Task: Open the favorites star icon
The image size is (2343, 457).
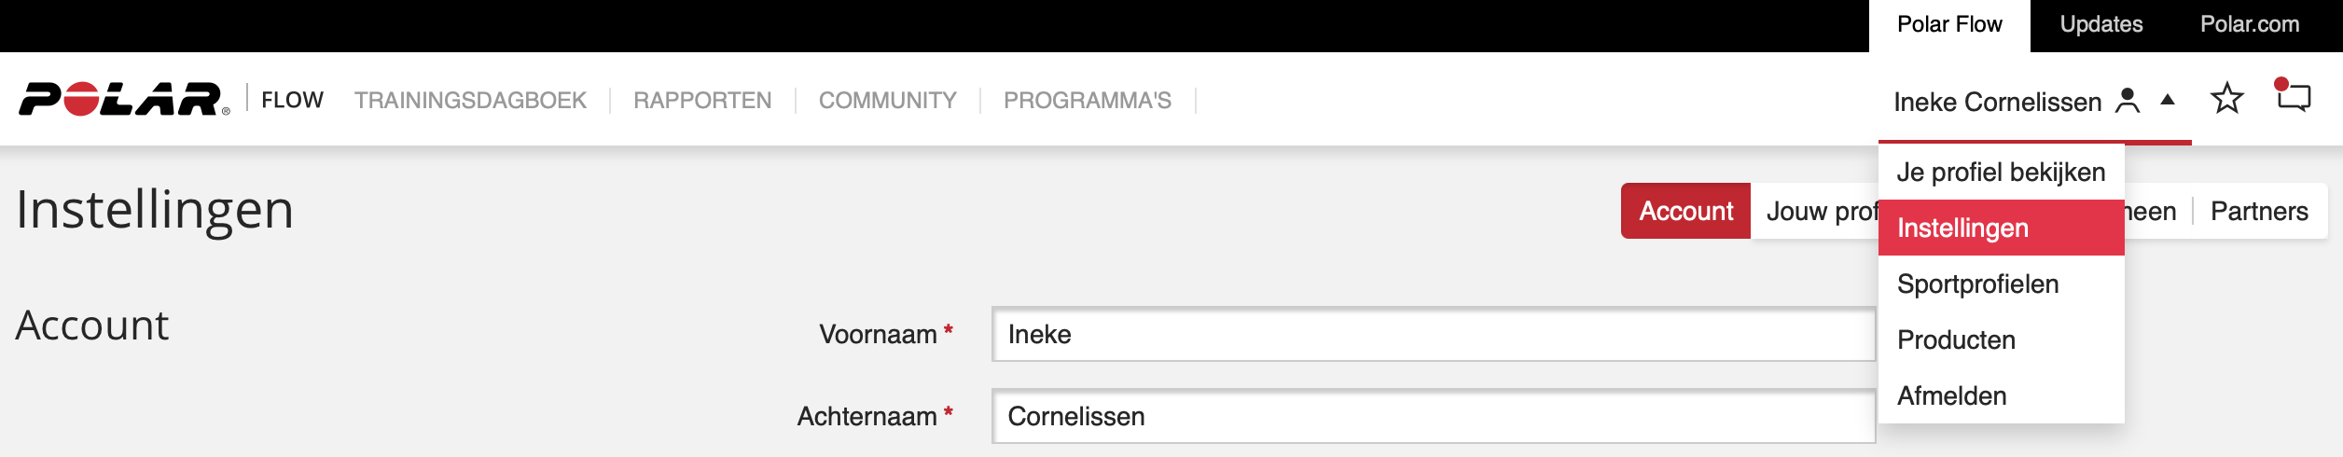Action: tap(2226, 98)
